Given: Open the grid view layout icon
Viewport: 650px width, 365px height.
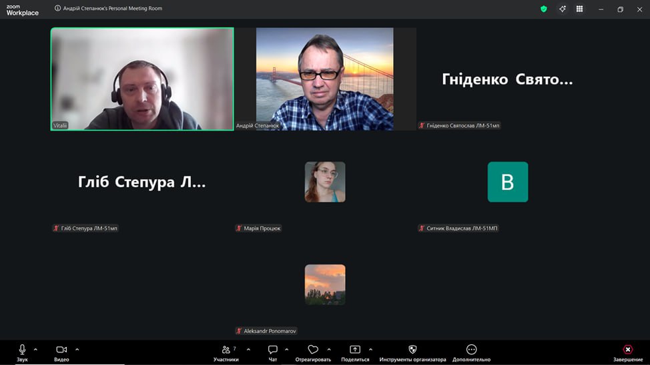Looking at the screenshot, I should 579,9.
